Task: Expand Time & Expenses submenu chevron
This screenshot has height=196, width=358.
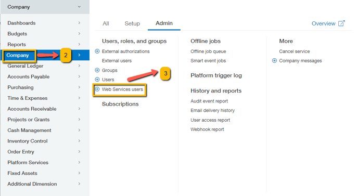Action: click(79, 98)
